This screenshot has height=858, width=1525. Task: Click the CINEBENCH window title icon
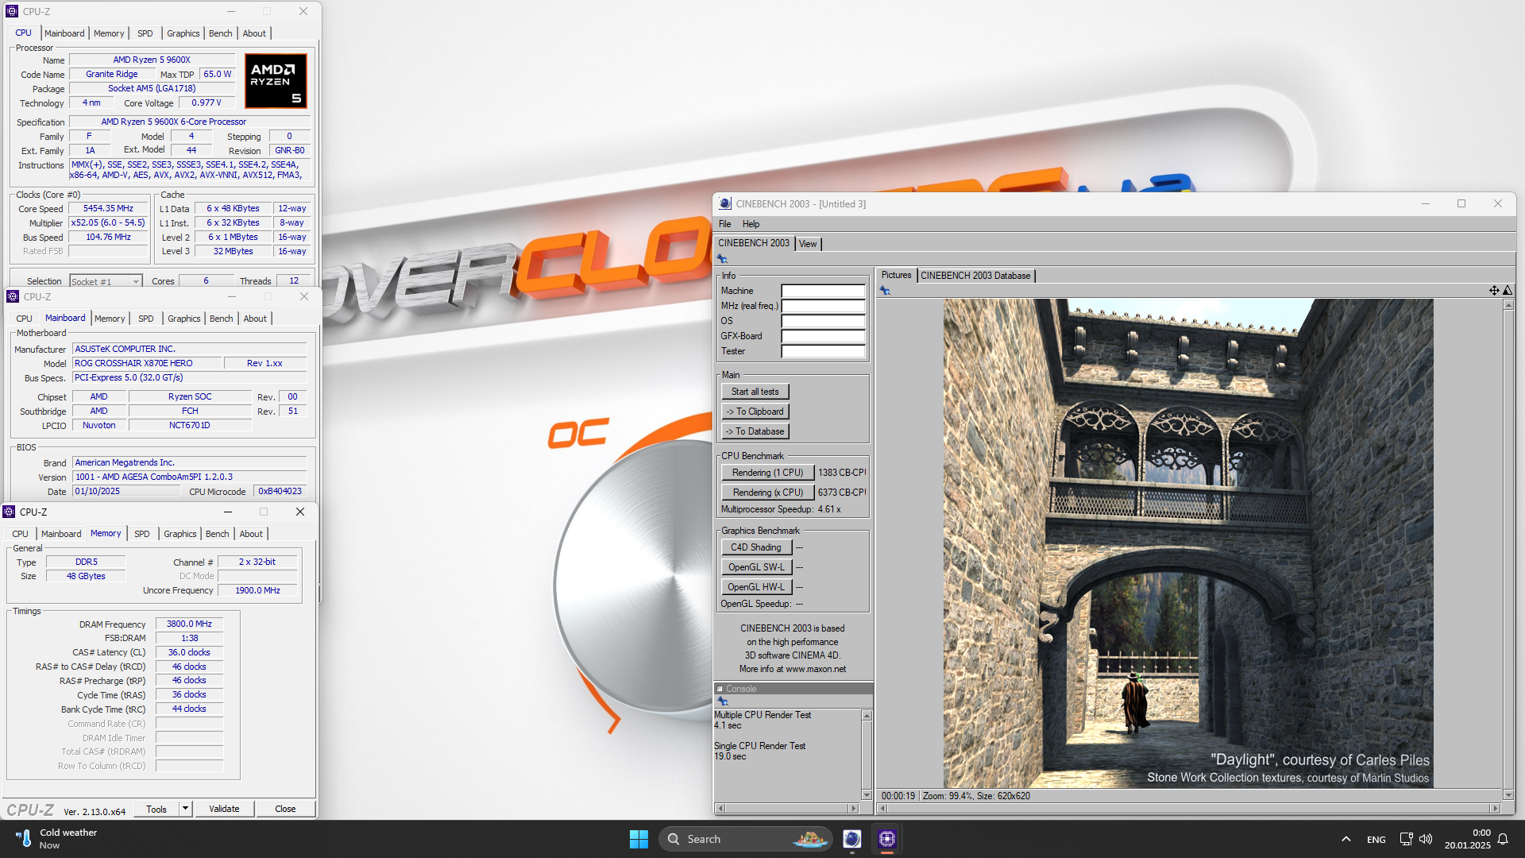coord(725,204)
